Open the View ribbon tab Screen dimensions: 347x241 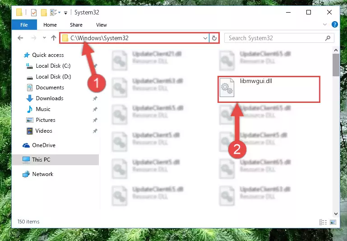(x=102, y=25)
